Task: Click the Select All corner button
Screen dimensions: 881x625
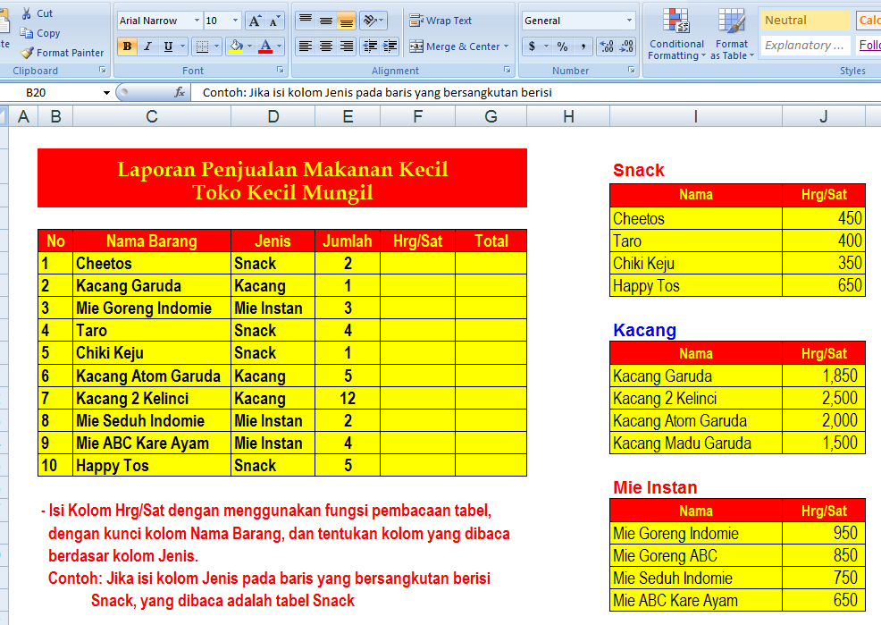Action: click(x=4, y=116)
